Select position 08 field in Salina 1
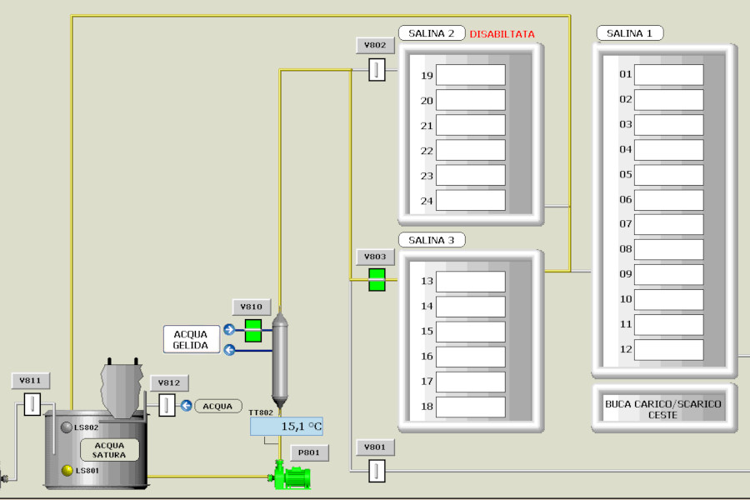The width and height of the screenshot is (750, 500). pos(668,250)
